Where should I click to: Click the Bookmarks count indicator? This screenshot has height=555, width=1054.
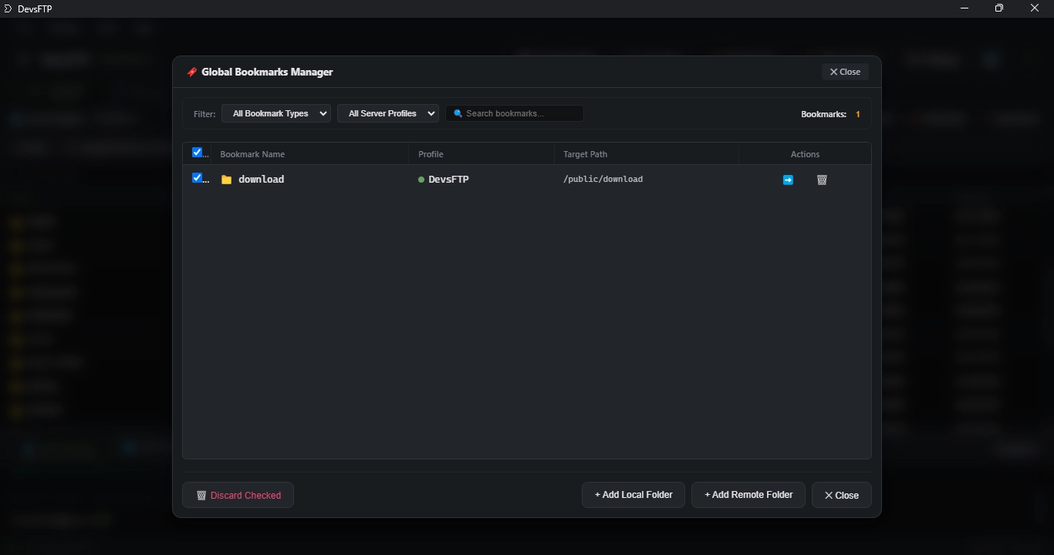pos(830,114)
